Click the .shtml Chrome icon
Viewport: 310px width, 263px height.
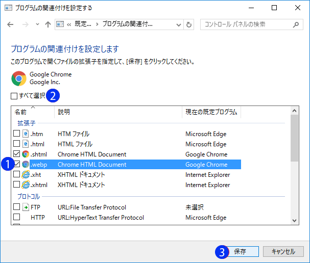click(26, 154)
